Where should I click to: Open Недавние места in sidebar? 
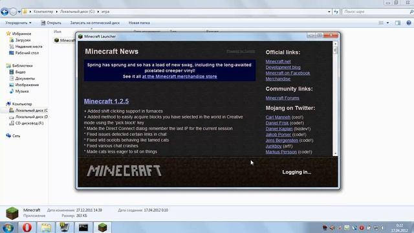[x=26, y=47]
